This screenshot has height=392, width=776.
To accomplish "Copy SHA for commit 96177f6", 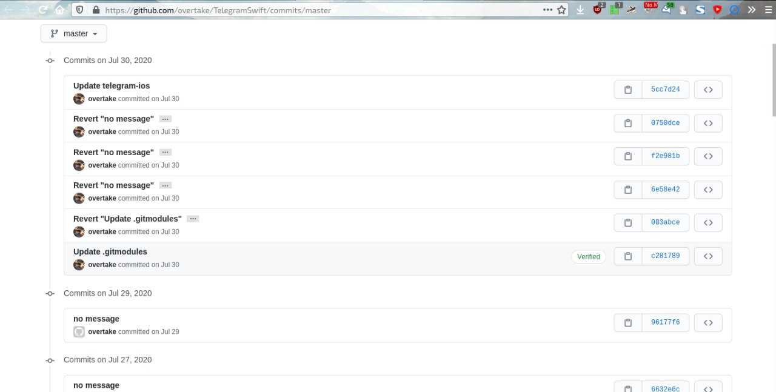I will 628,322.
